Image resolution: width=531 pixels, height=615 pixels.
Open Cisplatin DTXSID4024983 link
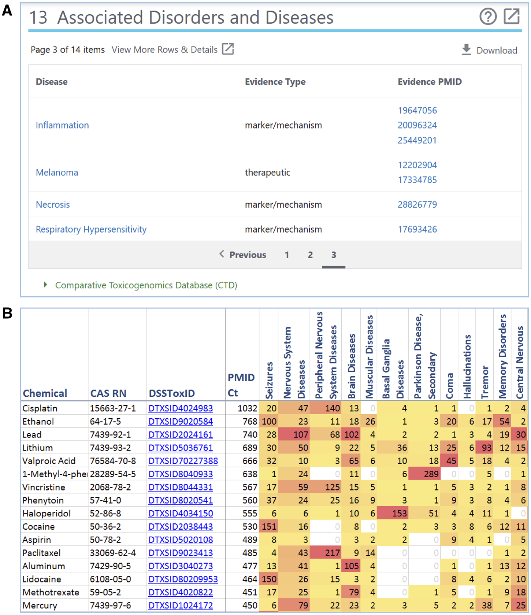[x=181, y=408]
